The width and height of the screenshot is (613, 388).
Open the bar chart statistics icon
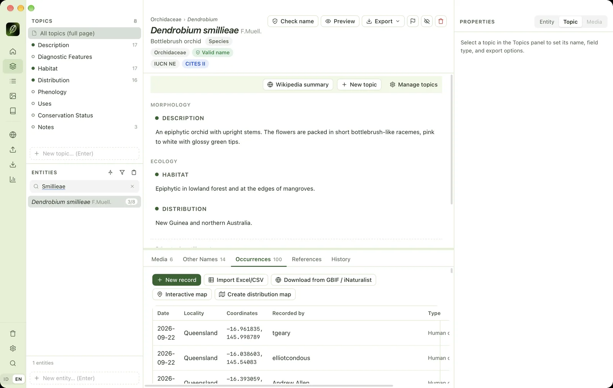tap(13, 180)
